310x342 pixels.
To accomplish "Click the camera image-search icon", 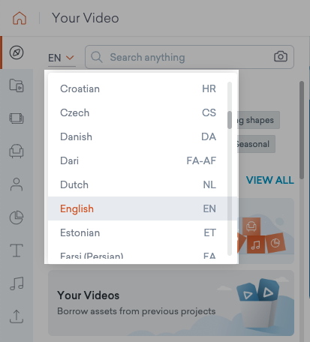I will click(x=281, y=56).
